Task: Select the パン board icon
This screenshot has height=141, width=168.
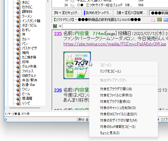Action: pos(18,44)
